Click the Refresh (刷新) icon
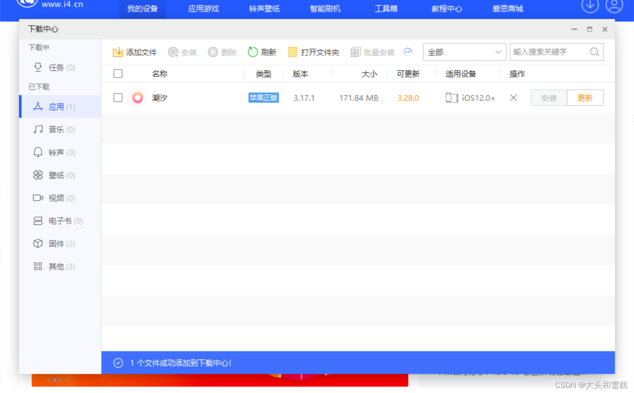 click(253, 52)
